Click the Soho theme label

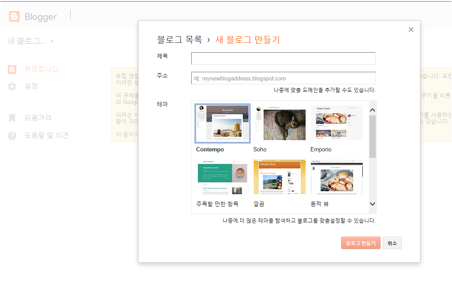[260, 149]
